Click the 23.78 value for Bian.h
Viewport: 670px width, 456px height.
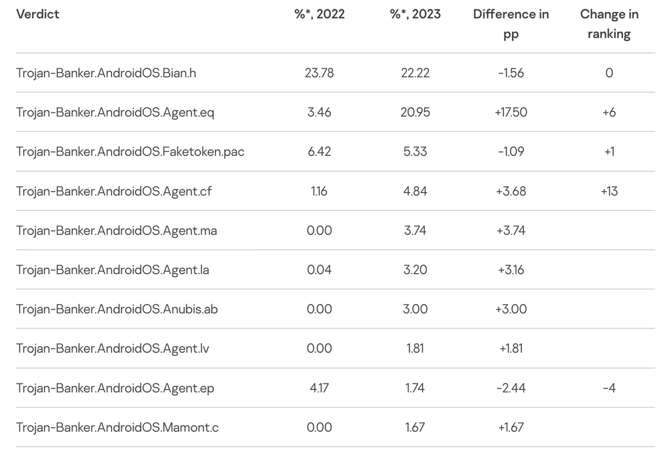[x=319, y=73]
